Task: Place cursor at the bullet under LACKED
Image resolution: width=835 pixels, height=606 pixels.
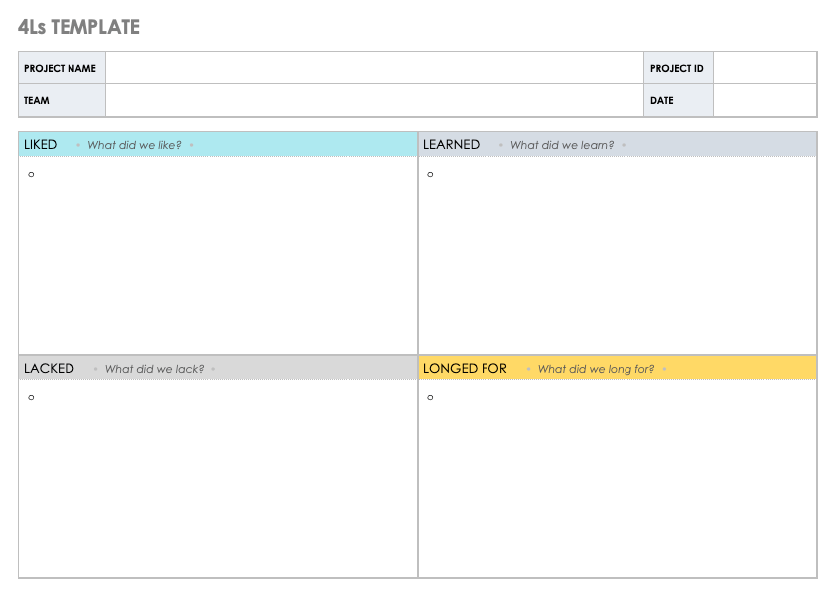Action: pyautogui.click(x=31, y=397)
